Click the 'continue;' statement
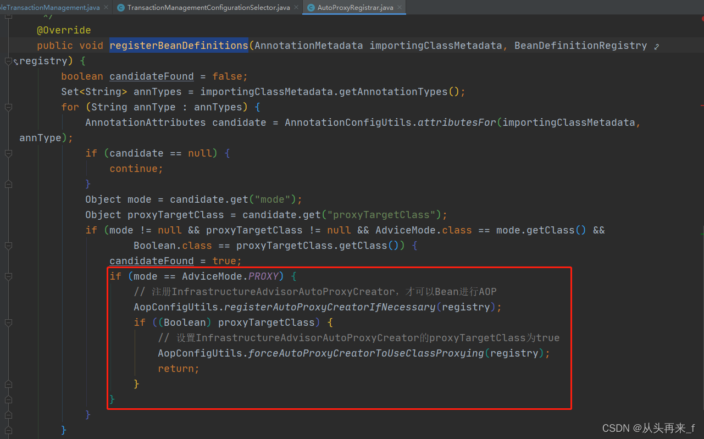Screen dimensions: 704x439 [x=136, y=169]
